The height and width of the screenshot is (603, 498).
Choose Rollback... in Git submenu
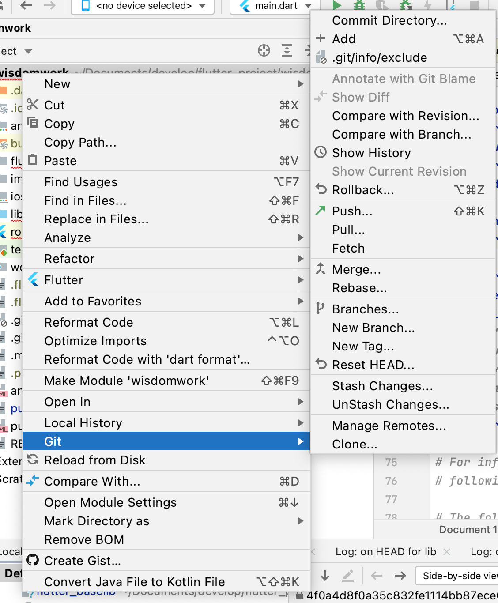pos(403,190)
